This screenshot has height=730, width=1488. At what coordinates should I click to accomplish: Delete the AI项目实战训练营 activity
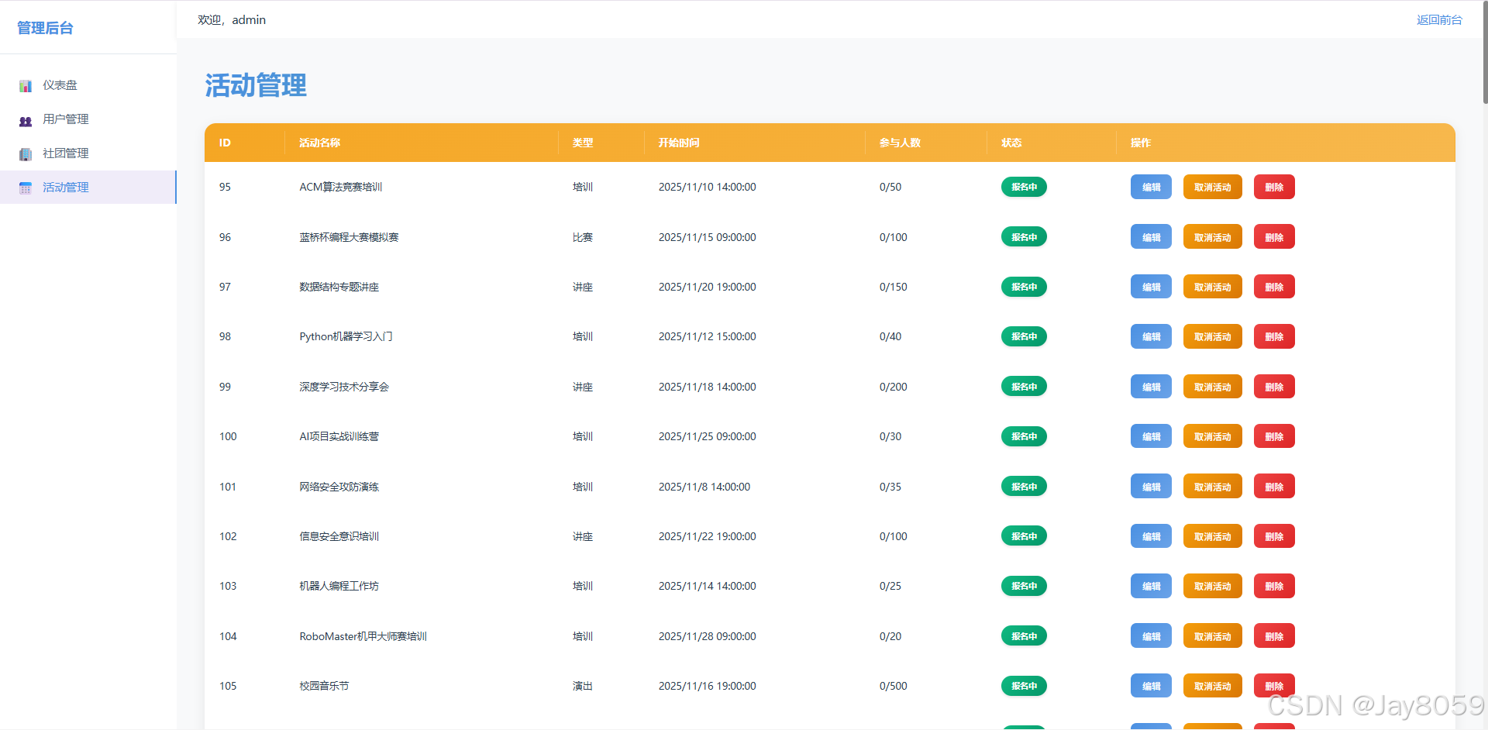1274,436
